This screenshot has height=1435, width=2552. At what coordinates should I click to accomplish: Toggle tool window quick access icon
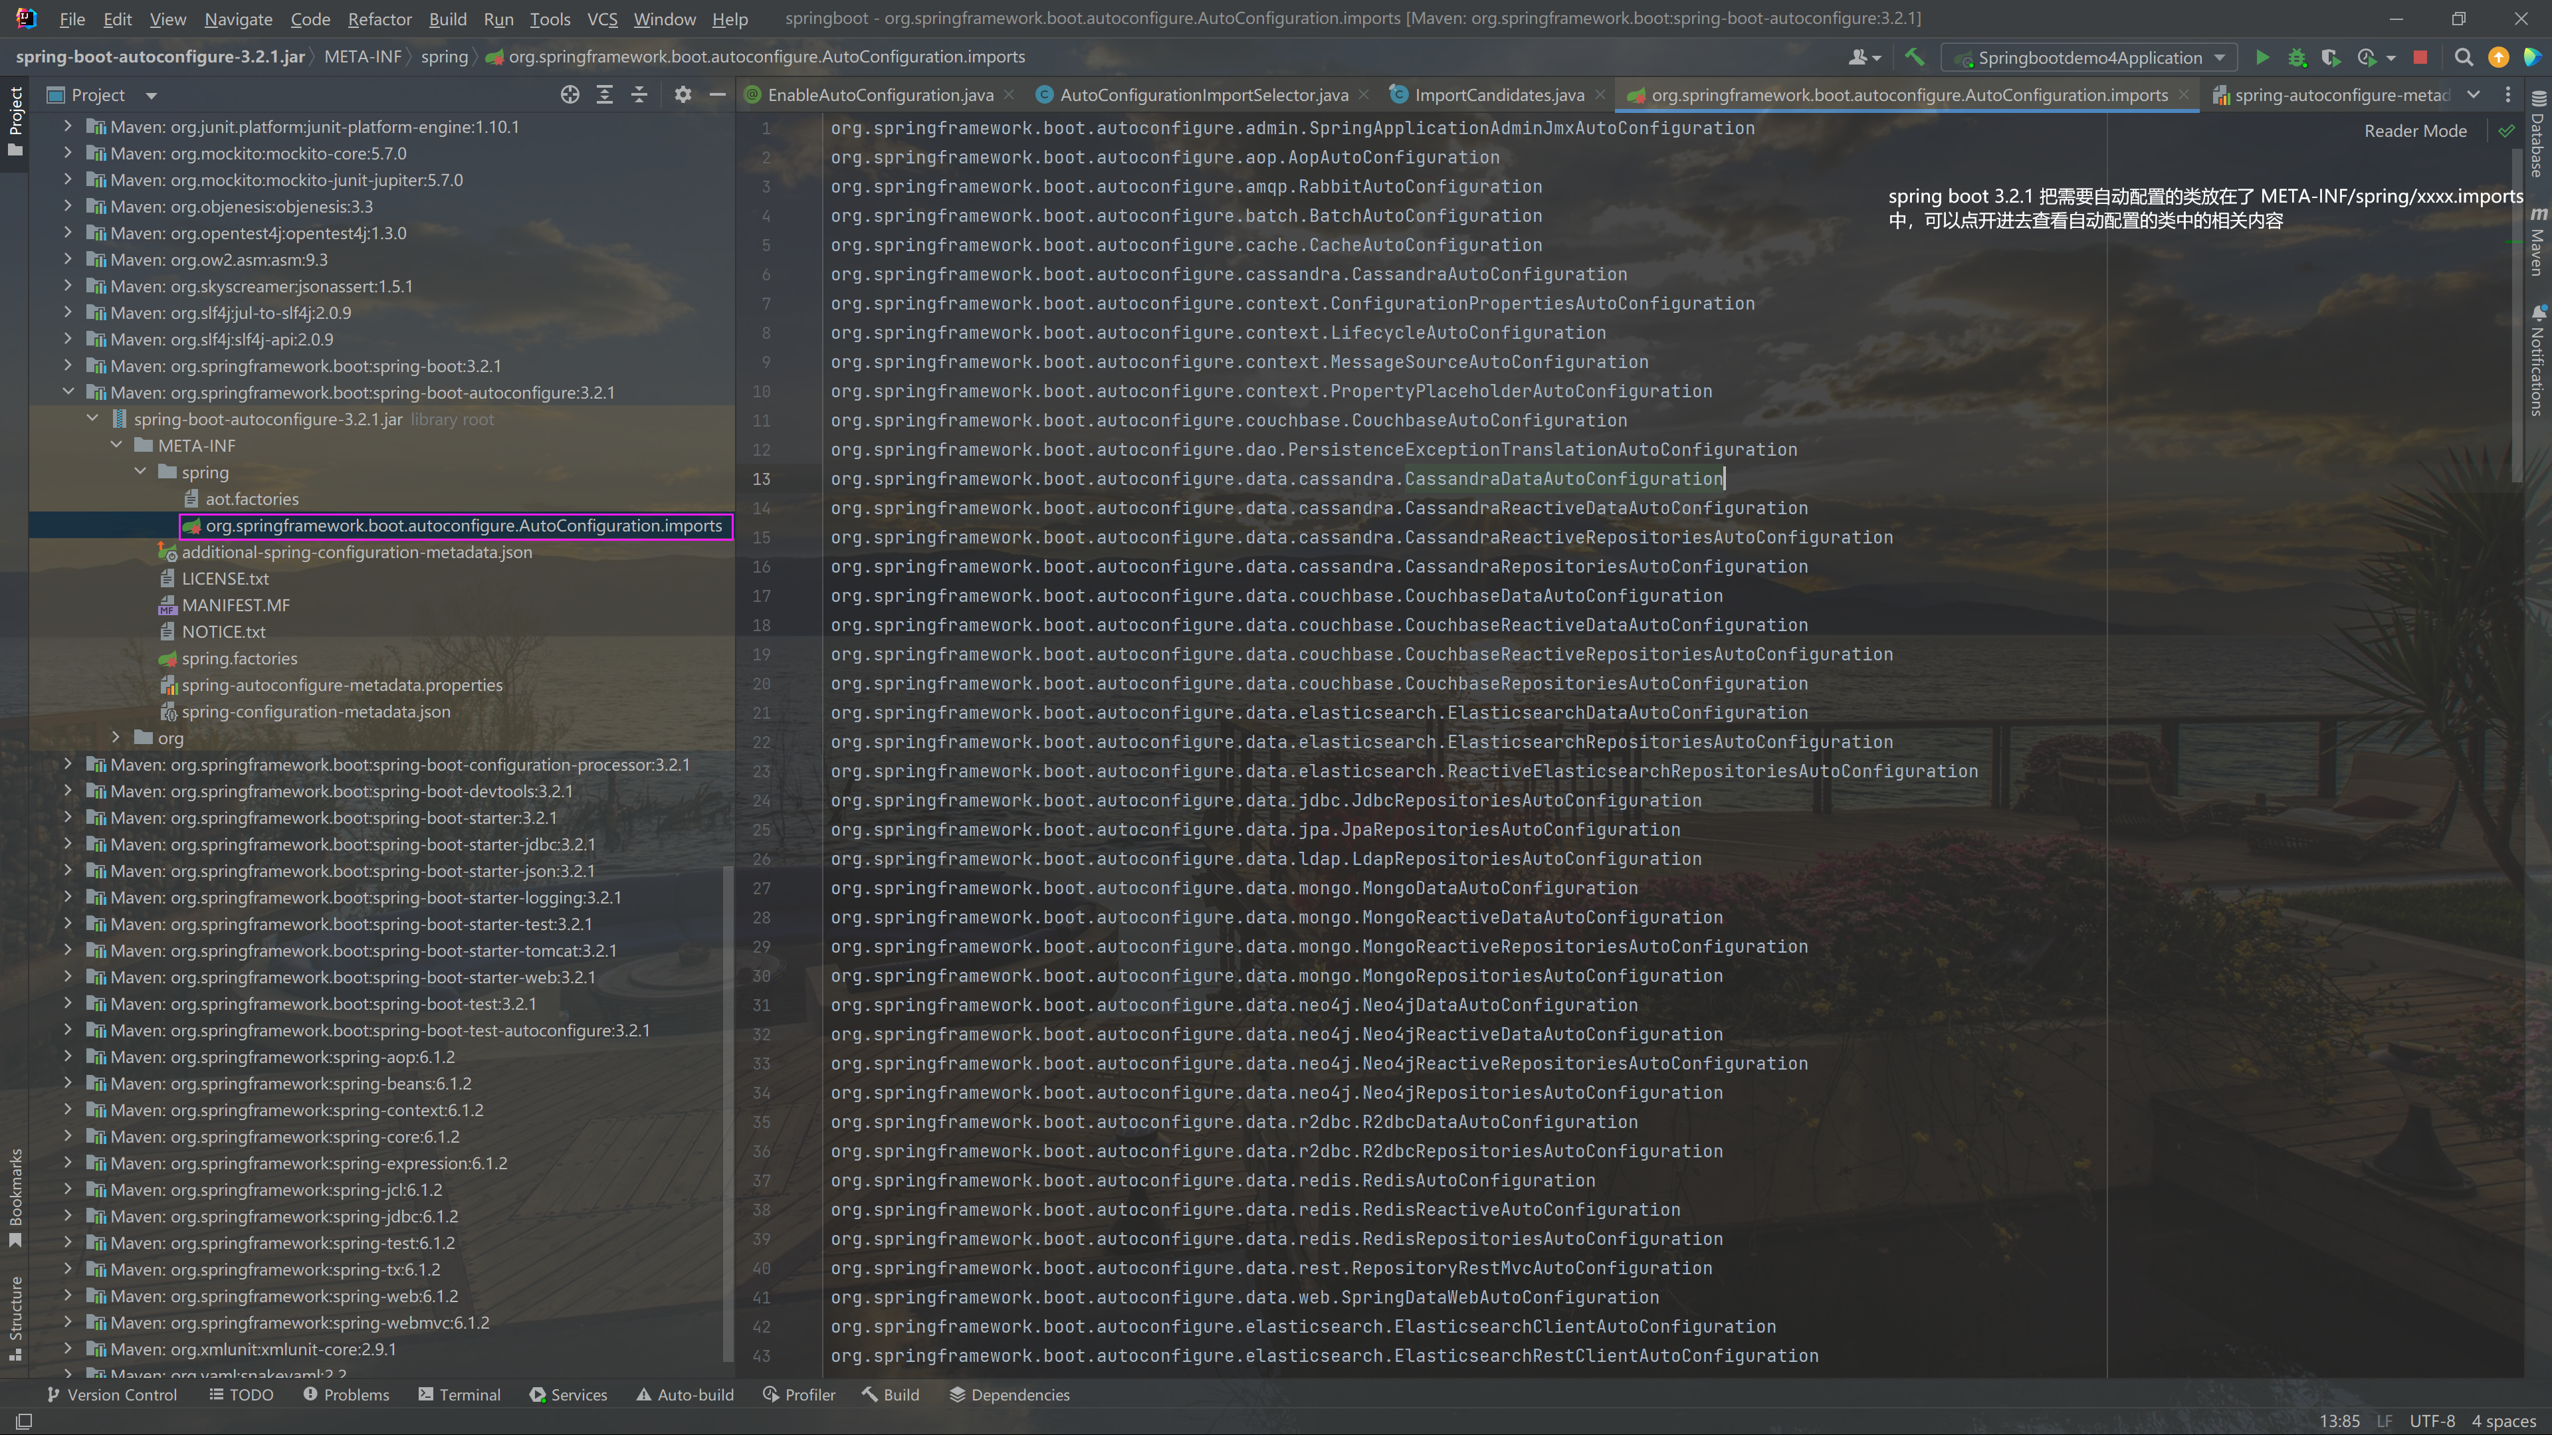pyautogui.click(x=25, y=1421)
